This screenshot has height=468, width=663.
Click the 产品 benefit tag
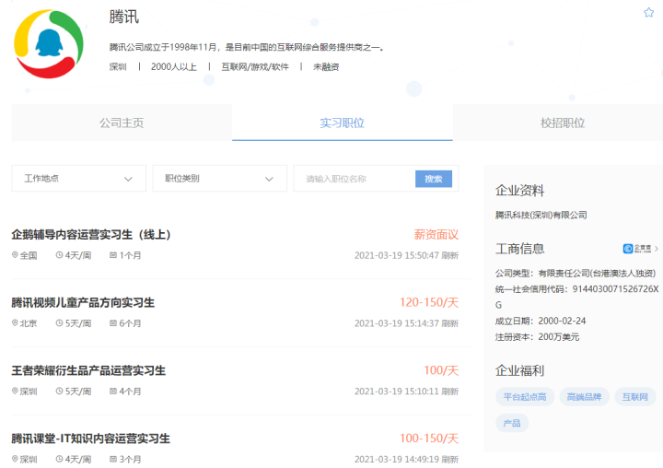click(x=512, y=423)
